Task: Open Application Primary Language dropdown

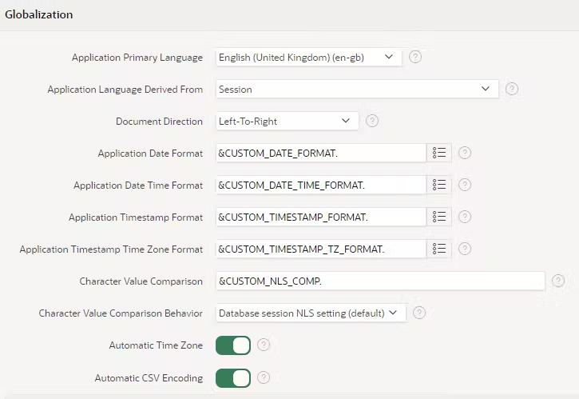Action: [x=309, y=58]
